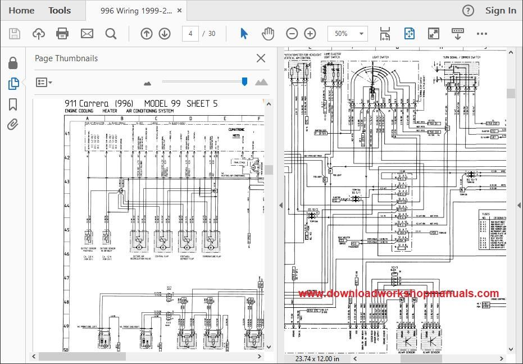Screen dimensions: 523x364
Task: Click the Save file icon
Action: (x=15, y=34)
